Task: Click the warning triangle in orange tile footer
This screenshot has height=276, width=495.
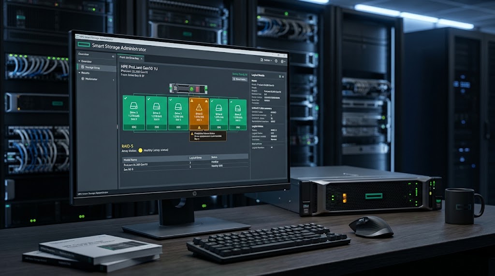Action: 199,127
